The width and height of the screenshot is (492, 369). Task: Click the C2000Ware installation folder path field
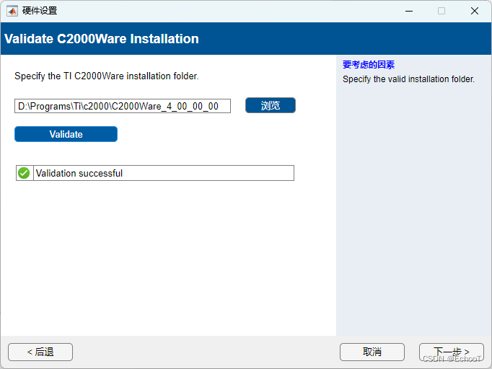(x=123, y=106)
